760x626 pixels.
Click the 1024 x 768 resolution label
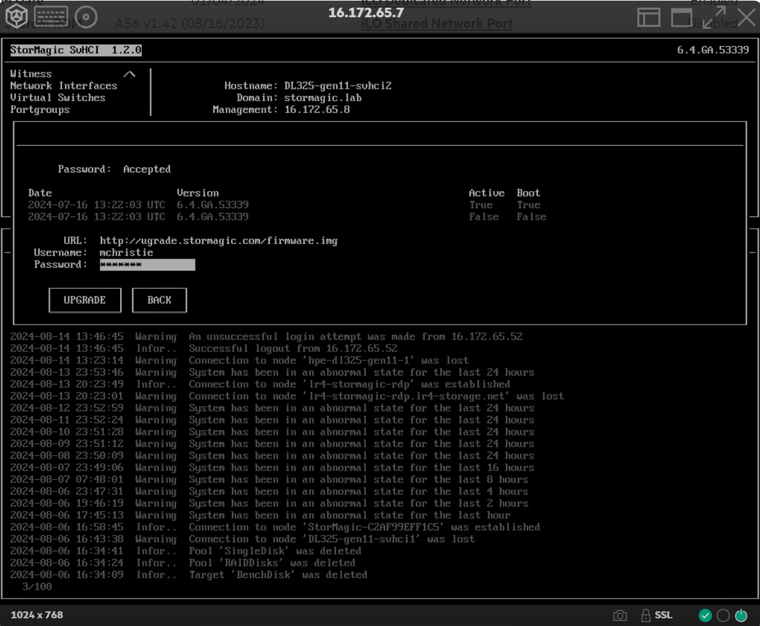(x=37, y=615)
